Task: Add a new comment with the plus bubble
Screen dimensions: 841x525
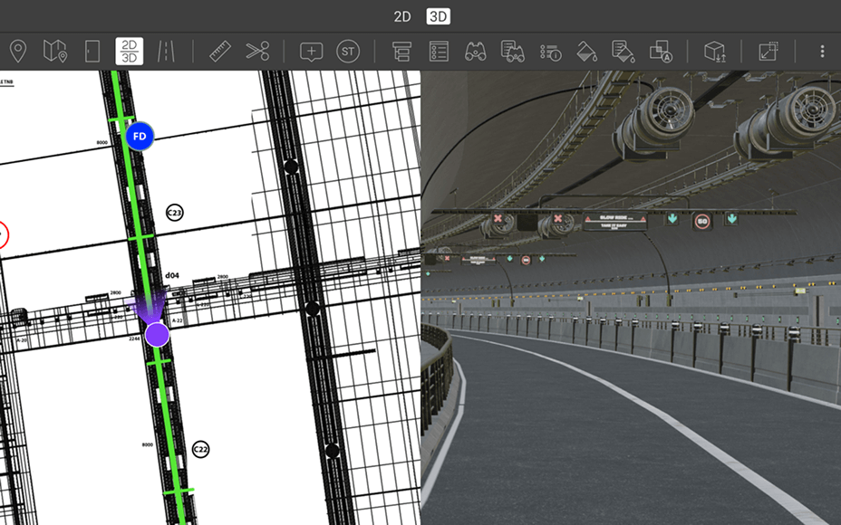Action: pos(311,51)
